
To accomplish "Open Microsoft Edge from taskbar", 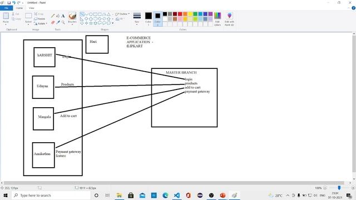I will [x=165, y=195].
